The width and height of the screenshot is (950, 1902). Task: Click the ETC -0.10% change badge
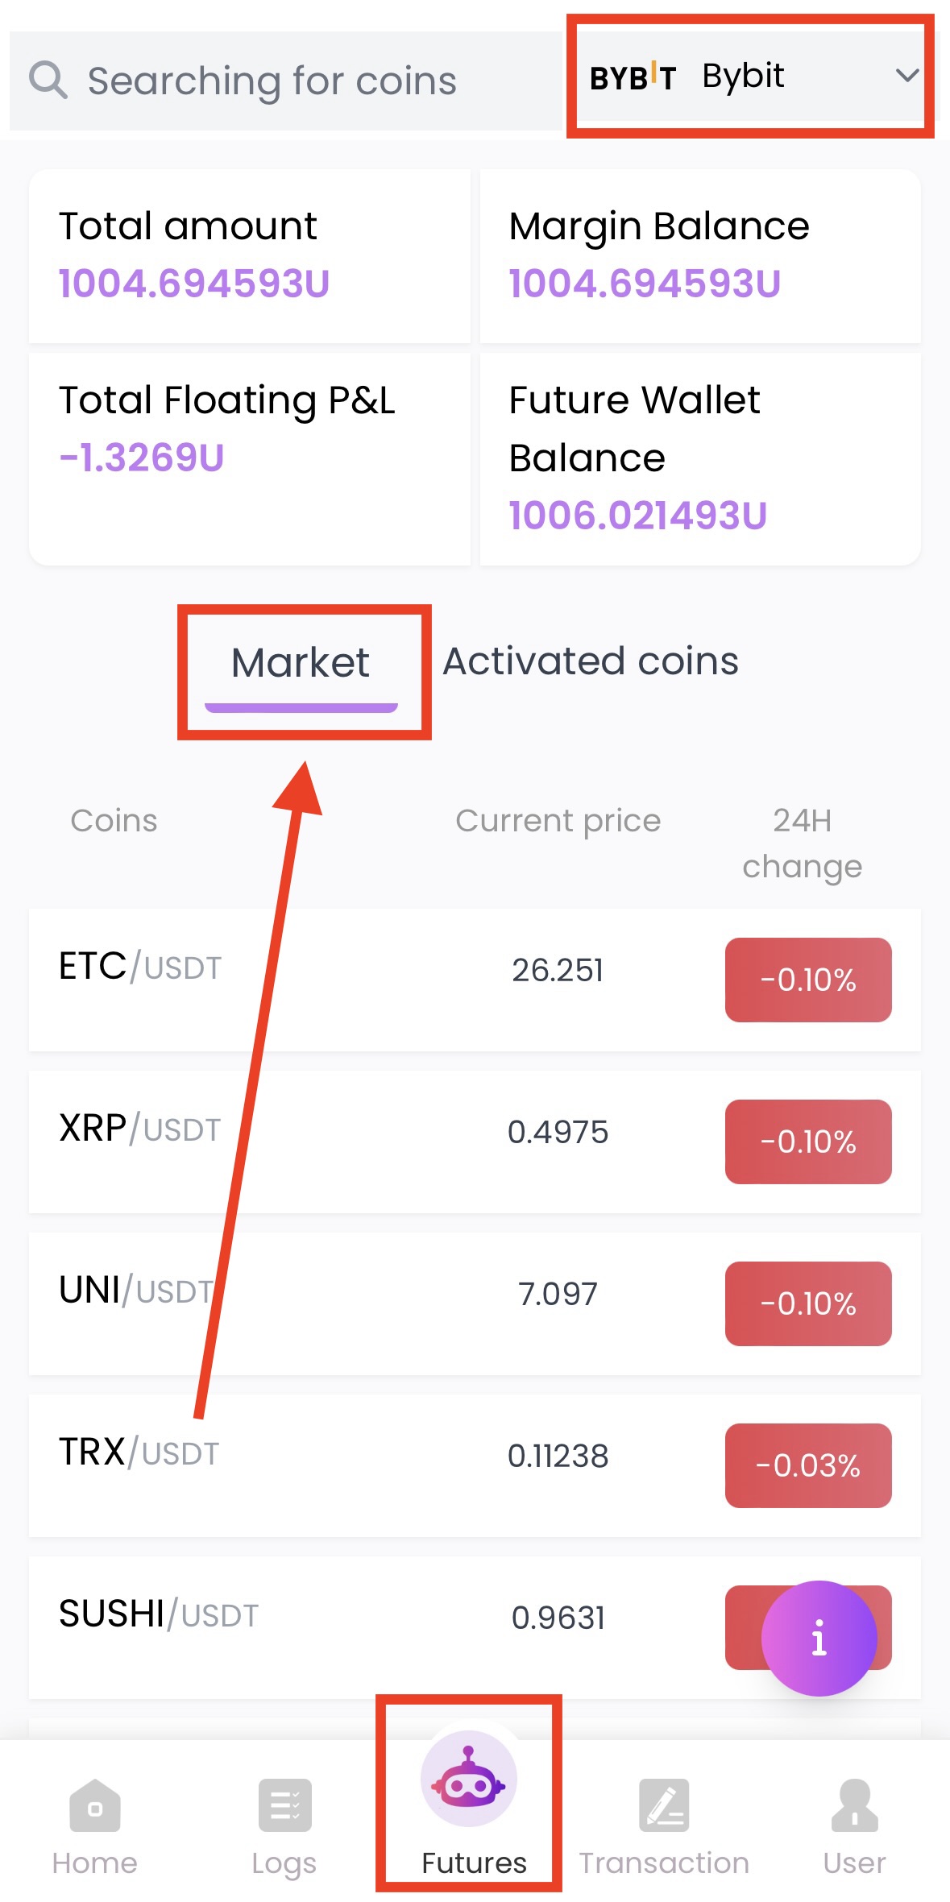(x=808, y=980)
